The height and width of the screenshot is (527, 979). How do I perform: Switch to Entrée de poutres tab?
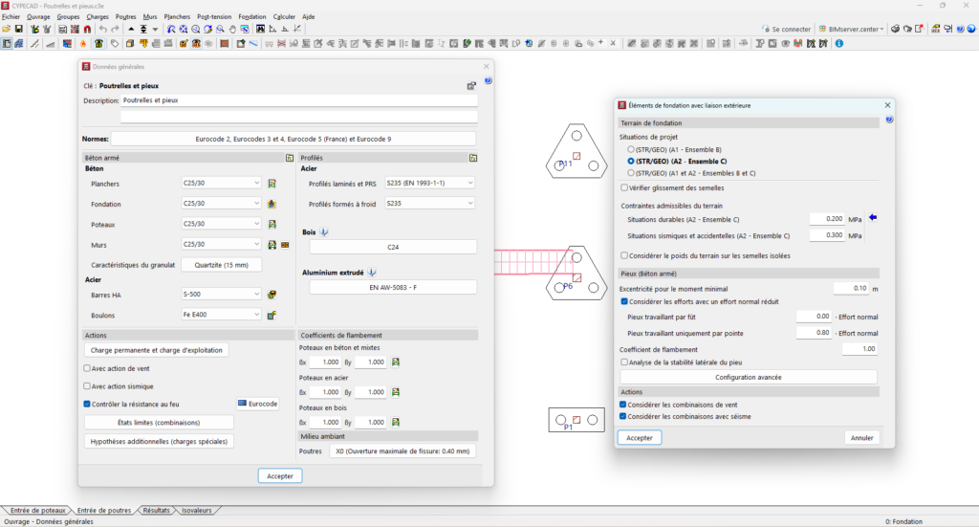point(103,510)
